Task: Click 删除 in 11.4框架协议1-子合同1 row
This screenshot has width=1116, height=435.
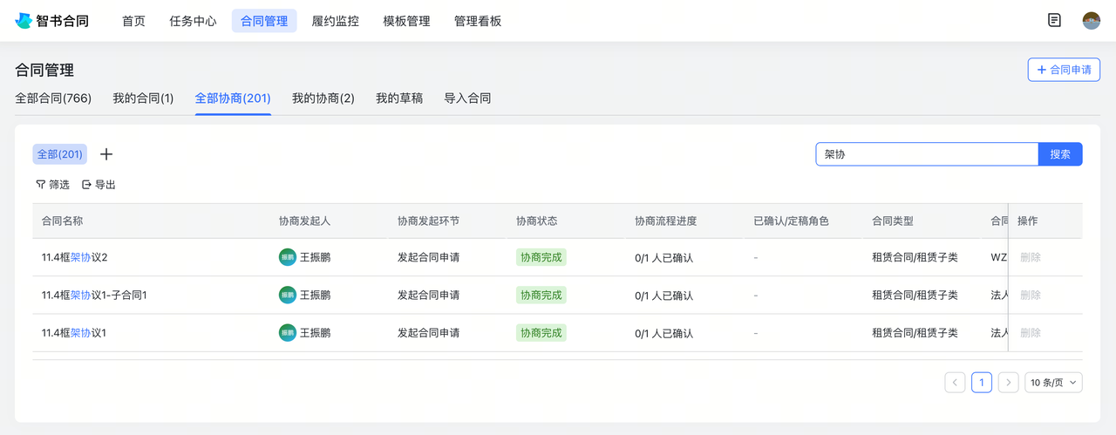Action: click(x=1031, y=295)
